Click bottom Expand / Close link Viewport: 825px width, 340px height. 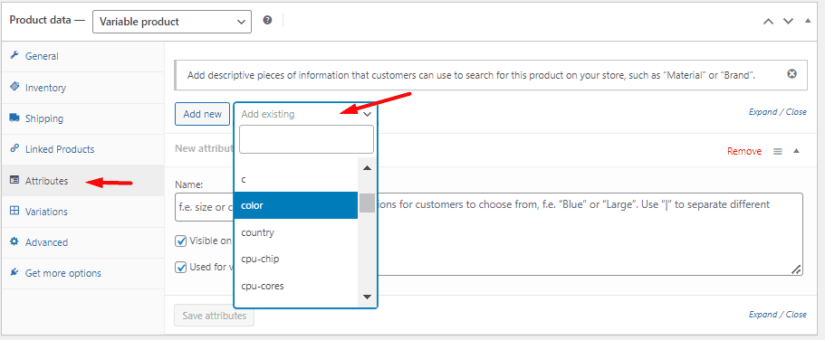[777, 315]
